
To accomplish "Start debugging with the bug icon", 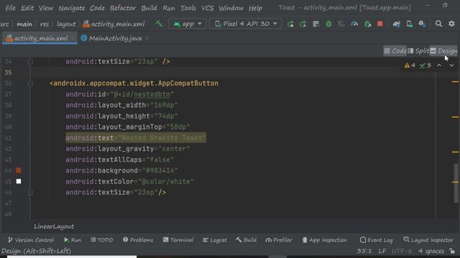I will [328, 24].
